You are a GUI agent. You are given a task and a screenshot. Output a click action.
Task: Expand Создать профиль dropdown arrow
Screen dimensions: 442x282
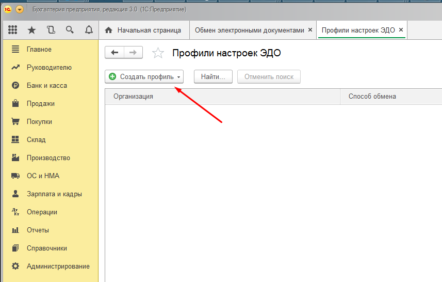point(179,77)
